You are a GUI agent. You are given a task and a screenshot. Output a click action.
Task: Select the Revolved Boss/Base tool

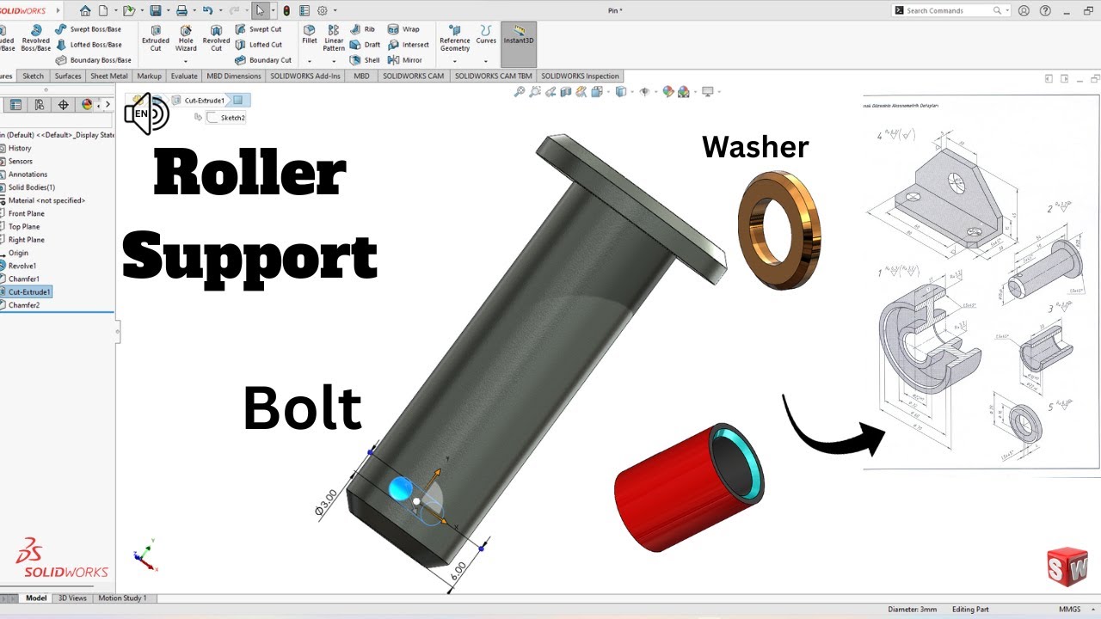point(35,36)
